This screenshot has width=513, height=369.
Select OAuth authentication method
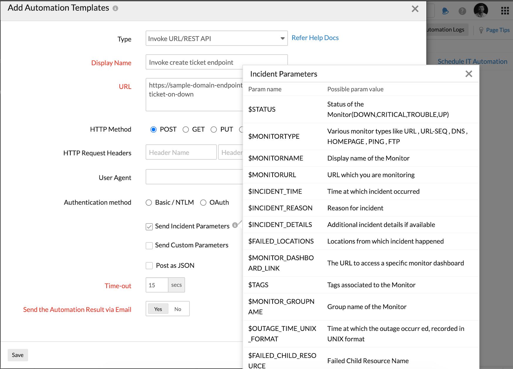tap(203, 203)
